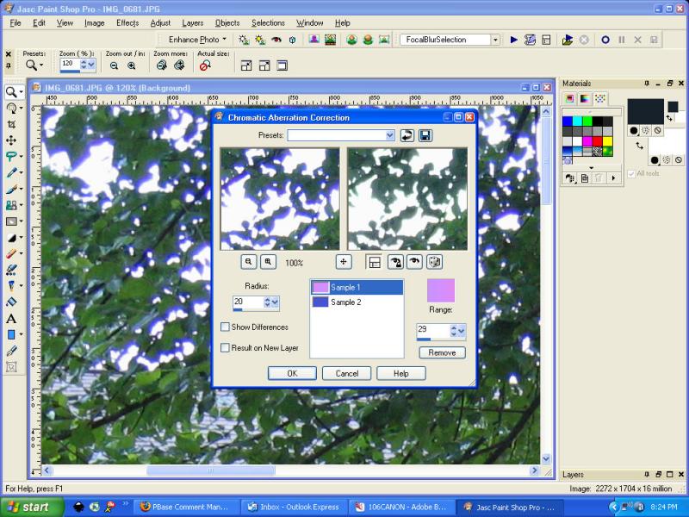
Task: Click Cancel in the dialog
Action: click(347, 373)
